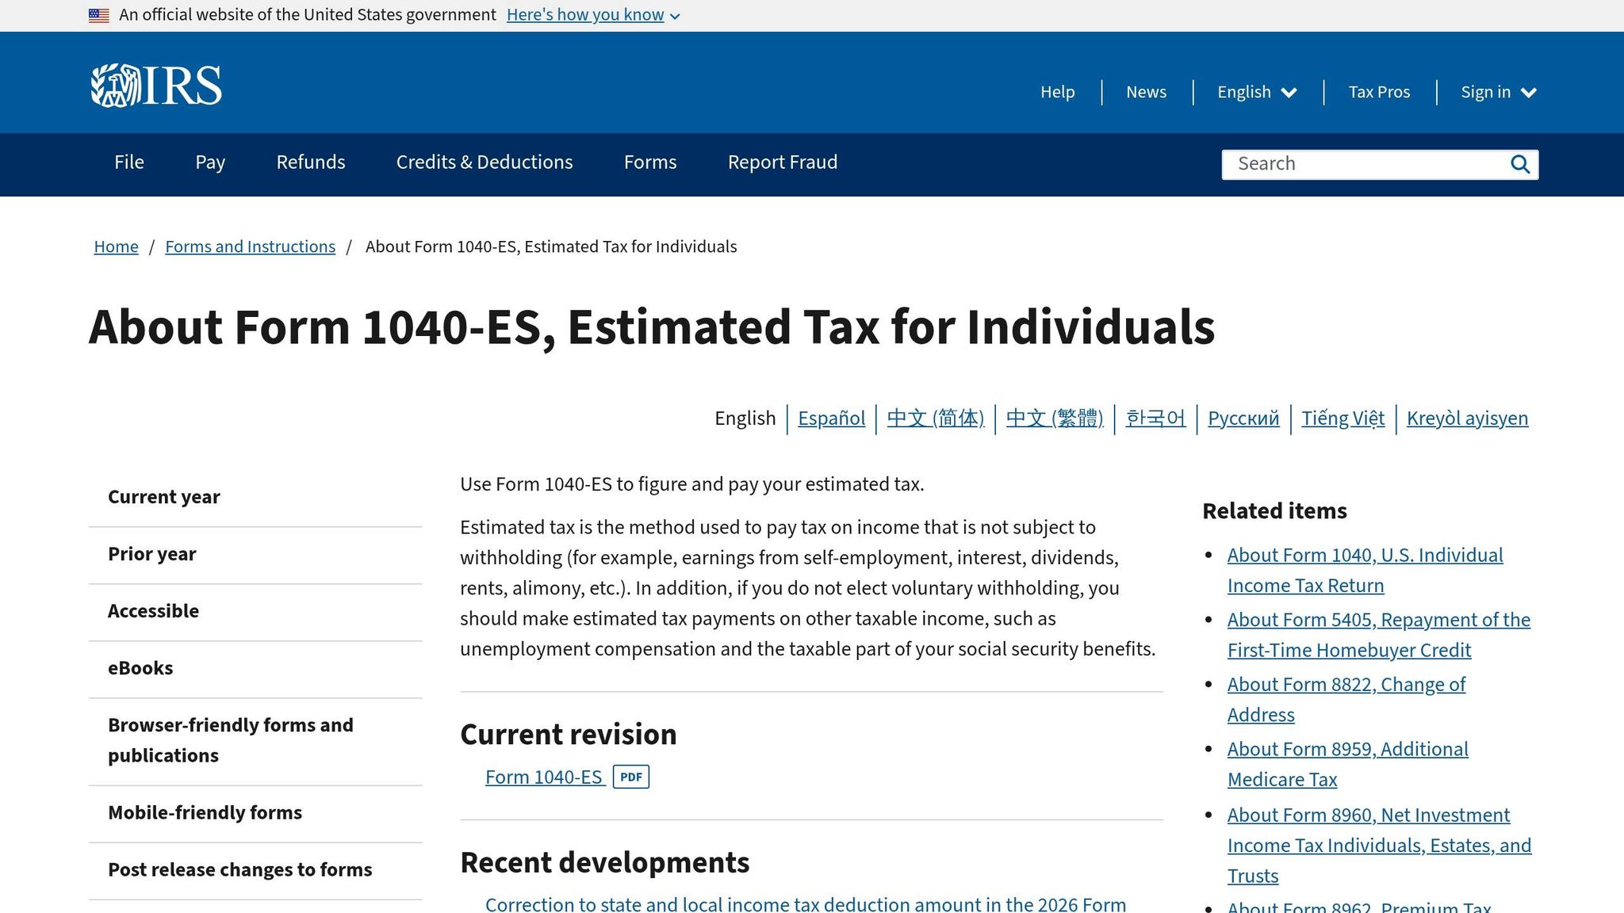Go to Forms and Instructions breadcrumb
The height and width of the screenshot is (913, 1624).
250,246
